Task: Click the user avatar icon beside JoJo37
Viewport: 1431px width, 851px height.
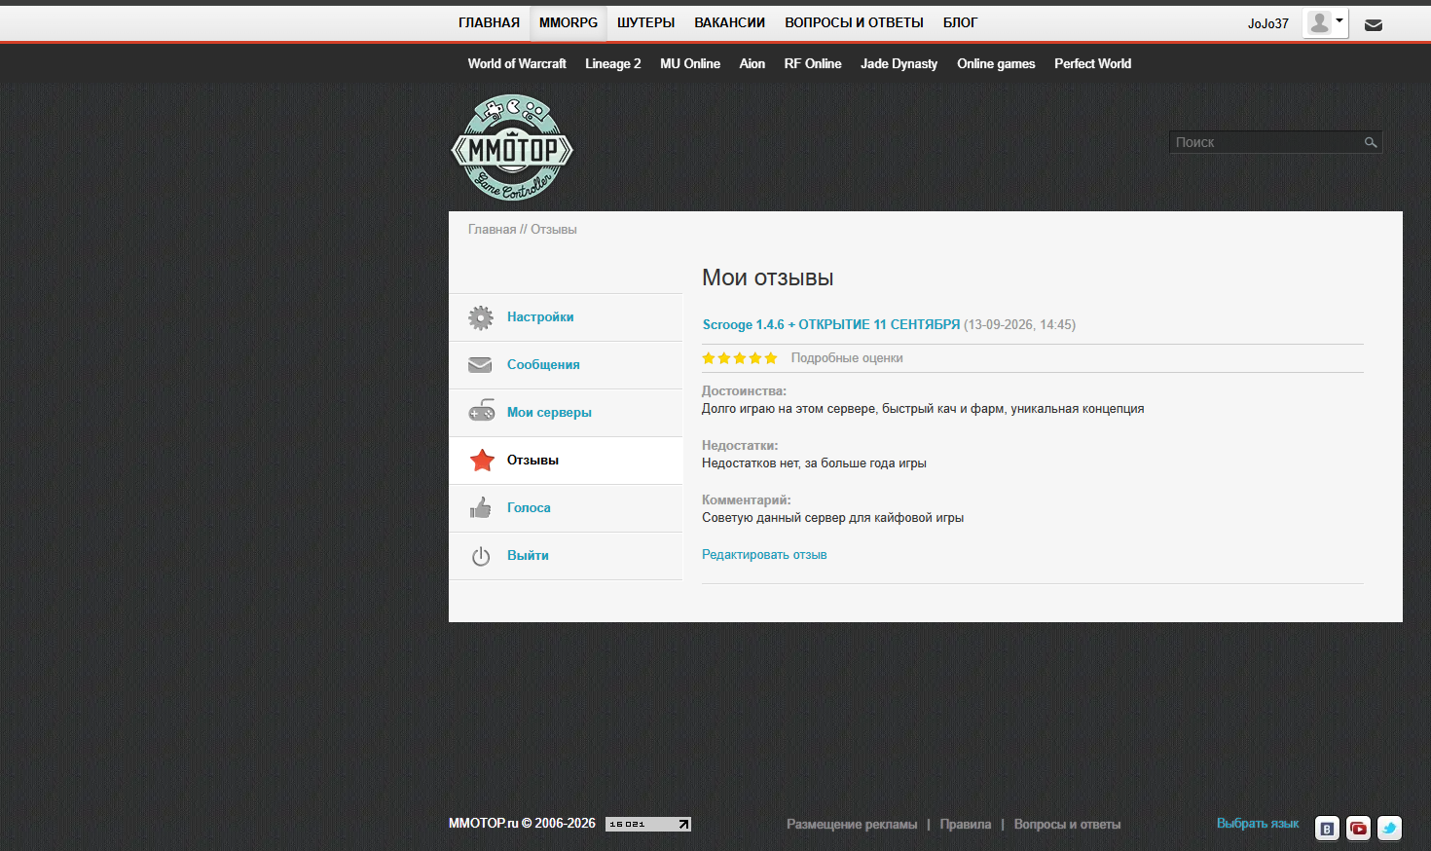Action: pyautogui.click(x=1319, y=23)
